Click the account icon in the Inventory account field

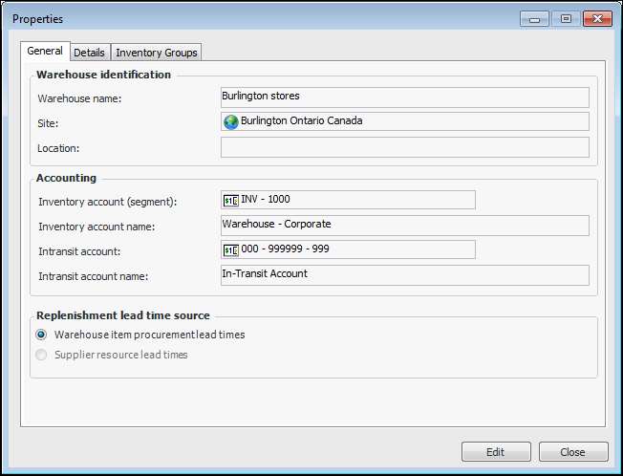(x=230, y=200)
